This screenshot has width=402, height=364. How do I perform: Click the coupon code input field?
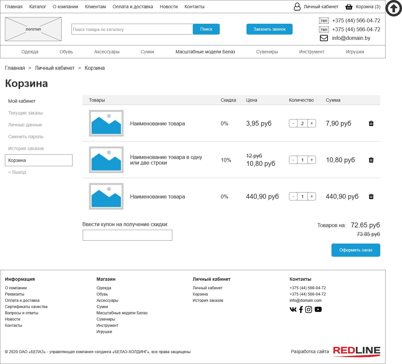click(128, 235)
